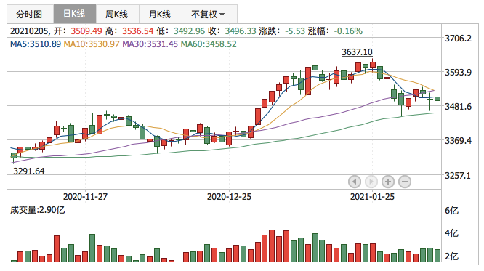This screenshot has height=271, width=484.
Task: Select the 日K线 tab
Action: (75, 14)
